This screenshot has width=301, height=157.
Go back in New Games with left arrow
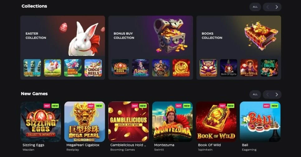(267, 94)
